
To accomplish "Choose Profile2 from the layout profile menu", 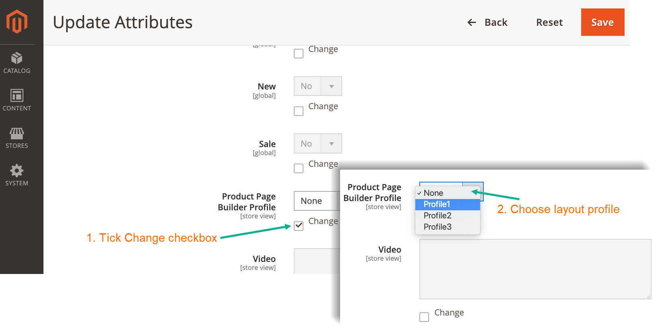I will click(x=437, y=216).
